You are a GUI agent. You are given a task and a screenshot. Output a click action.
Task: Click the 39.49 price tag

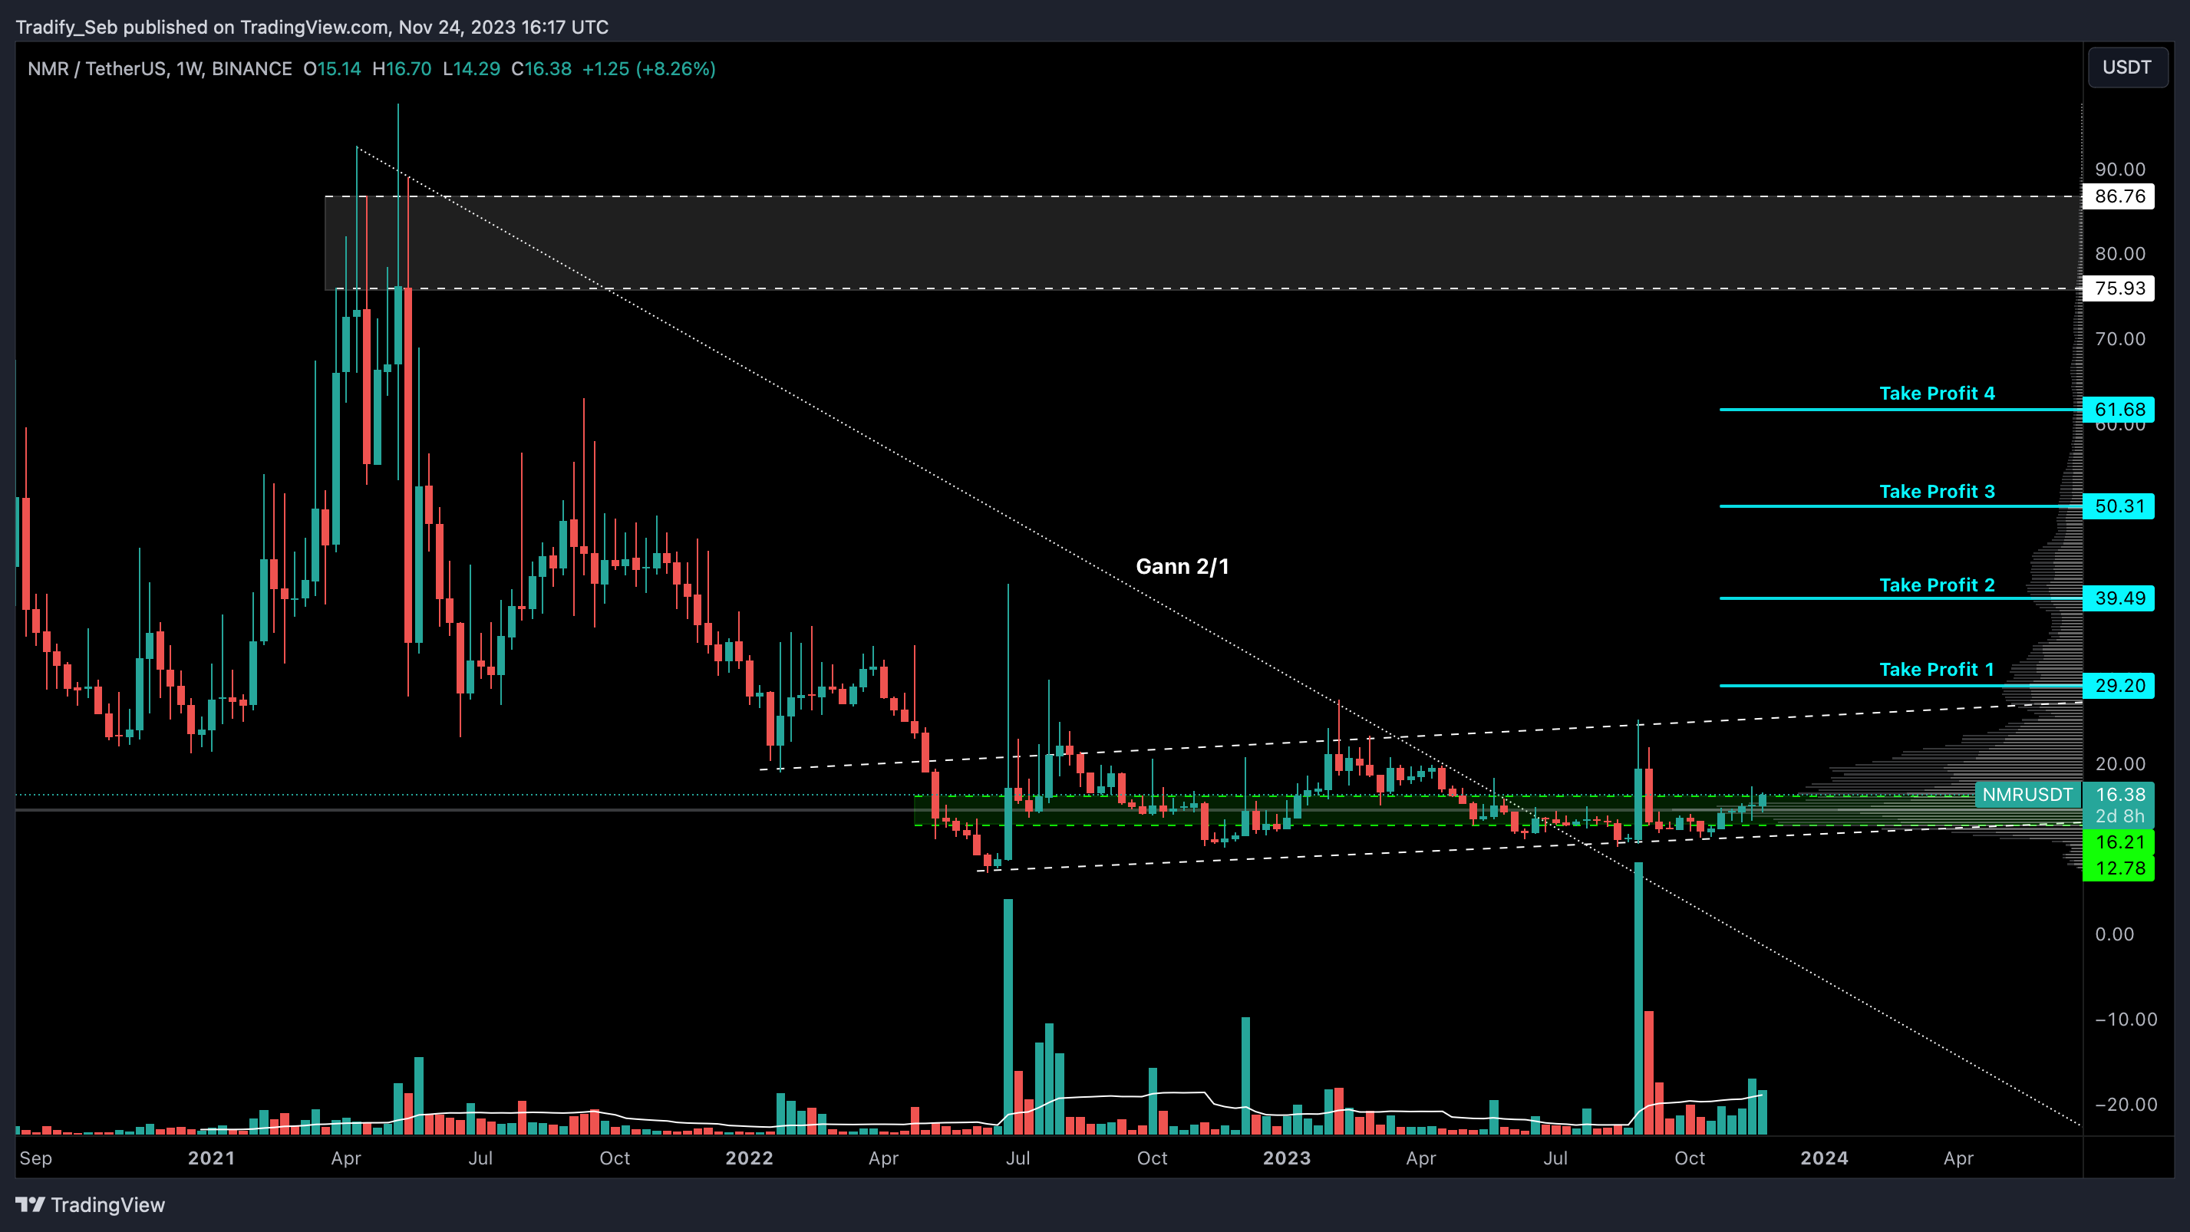point(2119,598)
